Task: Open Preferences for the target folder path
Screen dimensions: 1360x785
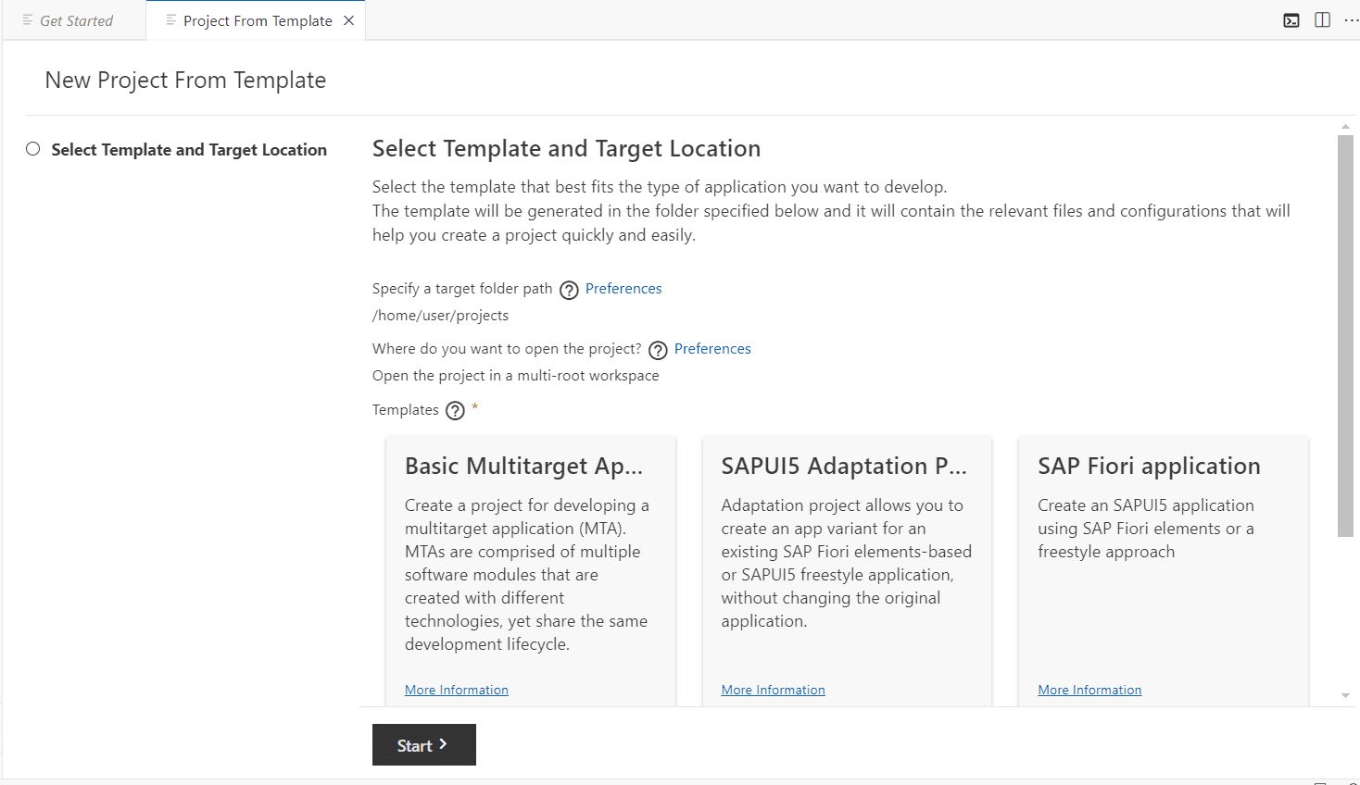Action: 623,288
